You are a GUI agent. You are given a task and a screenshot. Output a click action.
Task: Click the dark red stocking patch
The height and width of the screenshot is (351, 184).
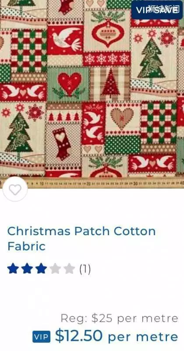point(62,144)
